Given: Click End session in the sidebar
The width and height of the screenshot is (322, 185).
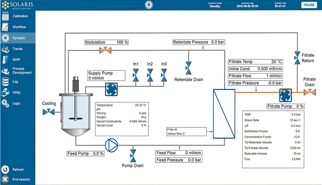Looking at the screenshot, I should coord(18,179).
